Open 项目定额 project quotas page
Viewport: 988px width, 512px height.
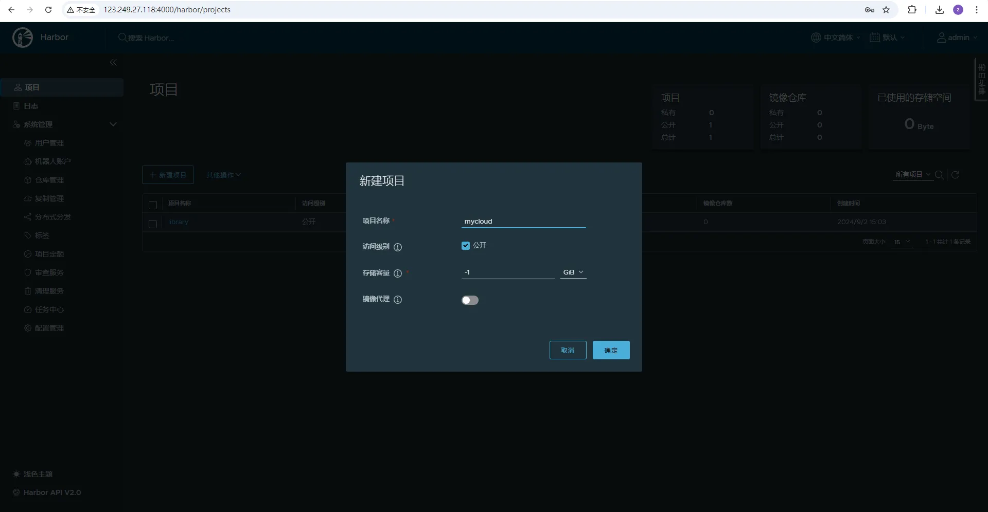click(49, 254)
